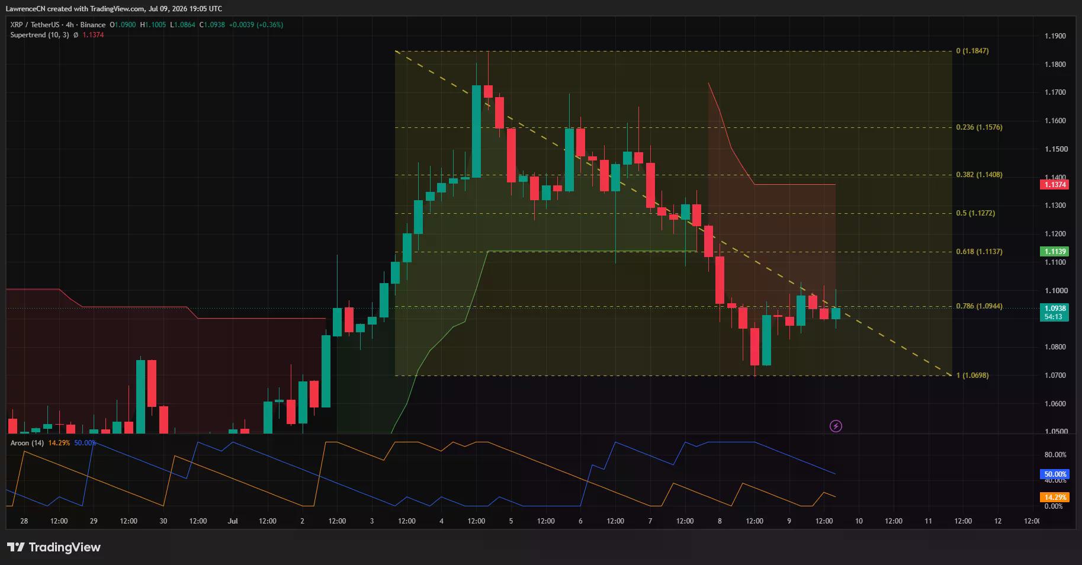Click the high price value 1.1005

[155, 25]
